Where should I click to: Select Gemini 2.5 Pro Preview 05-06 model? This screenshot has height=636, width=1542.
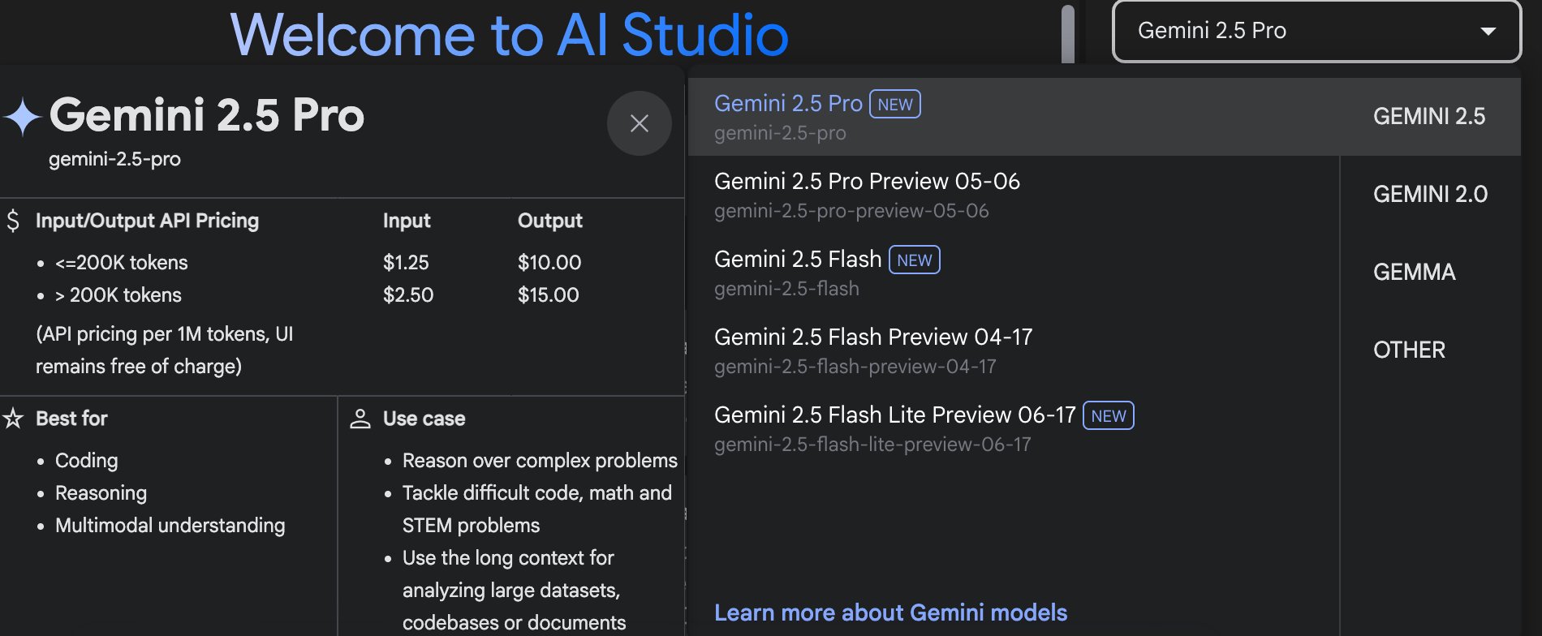[1014, 195]
